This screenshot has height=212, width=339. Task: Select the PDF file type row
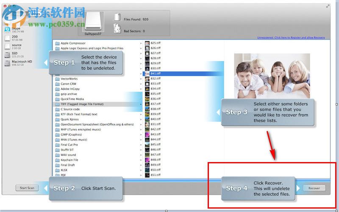(98, 175)
